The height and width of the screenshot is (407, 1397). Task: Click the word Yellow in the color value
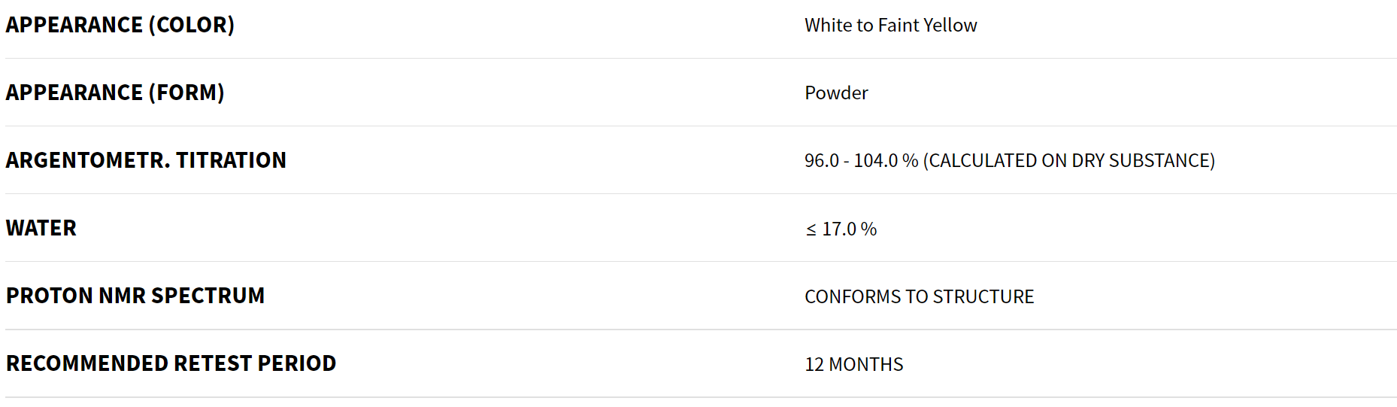pyautogui.click(x=950, y=26)
